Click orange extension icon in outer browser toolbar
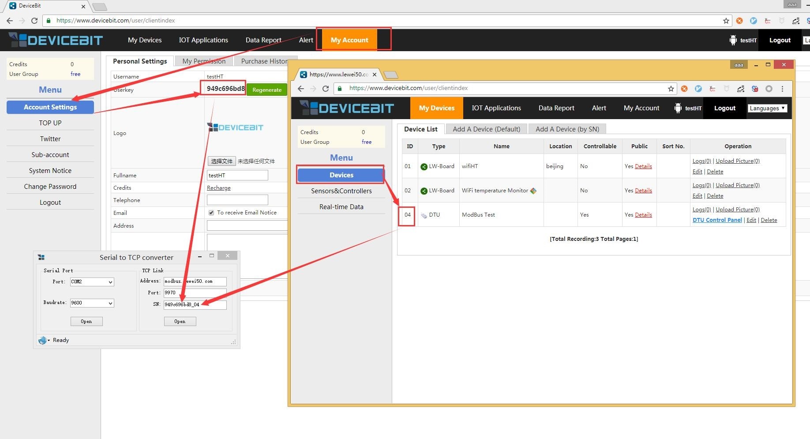The width and height of the screenshot is (810, 439). click(739, 21)
